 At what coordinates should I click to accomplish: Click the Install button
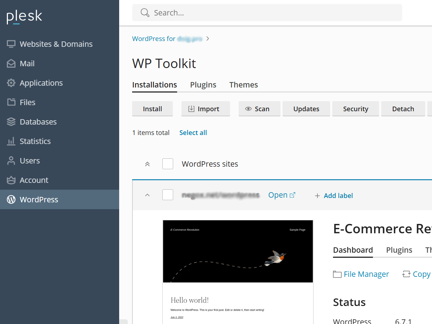[x=152, y=109]
